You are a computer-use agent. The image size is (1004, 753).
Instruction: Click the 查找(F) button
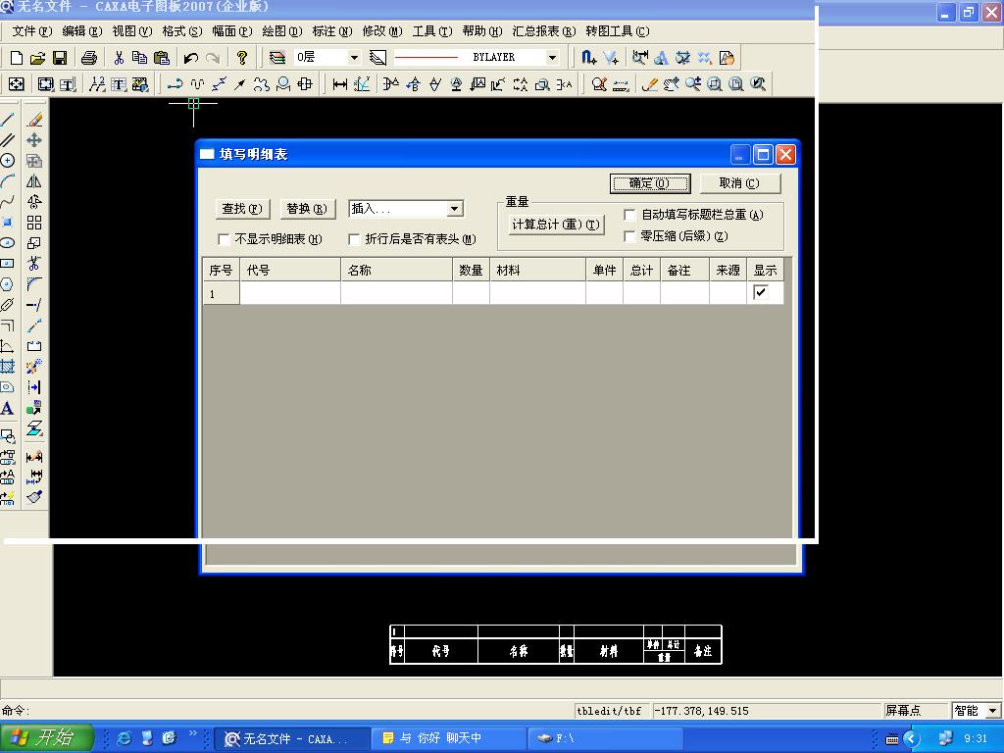click(243, 209)
